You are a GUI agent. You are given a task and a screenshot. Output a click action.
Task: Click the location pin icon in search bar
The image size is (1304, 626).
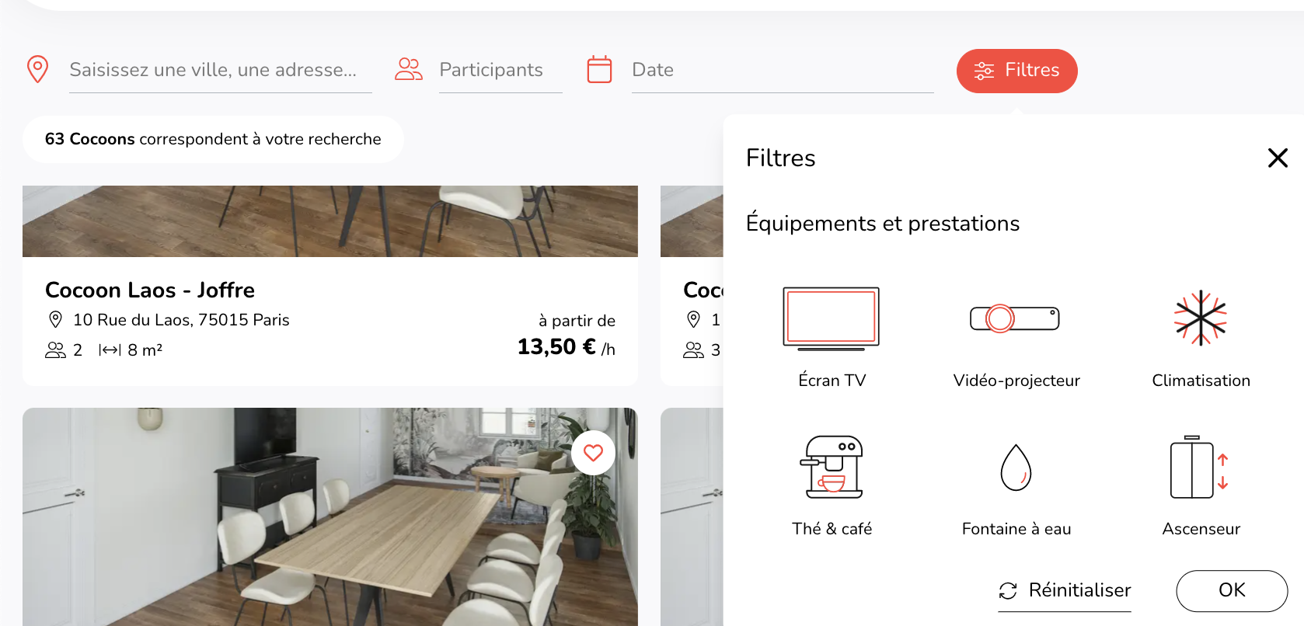(x=37, y=69)
